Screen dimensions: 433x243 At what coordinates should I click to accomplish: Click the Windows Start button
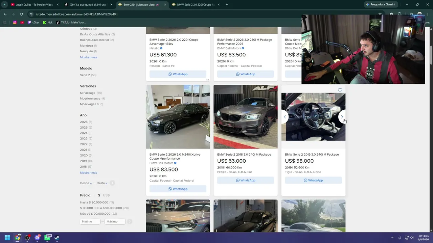click(x=7, y=238)
